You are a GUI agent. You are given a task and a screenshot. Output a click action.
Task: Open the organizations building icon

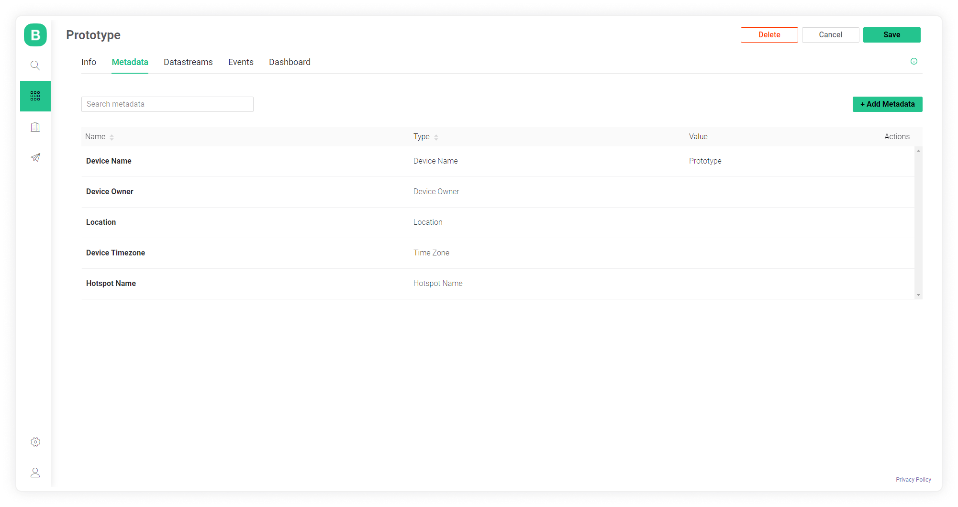click(35, 127)
